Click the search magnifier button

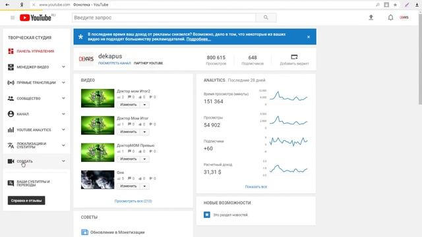pyautogui.click(x=266, y=18)
